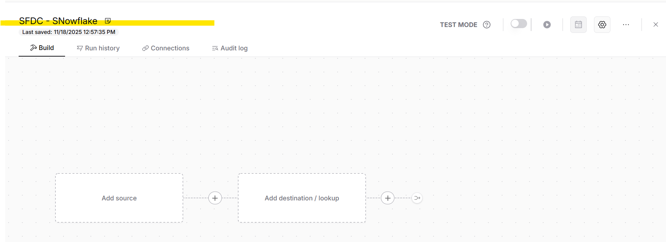Expand the three-dot more options menu
666x242 pixels.
(626, 24)
